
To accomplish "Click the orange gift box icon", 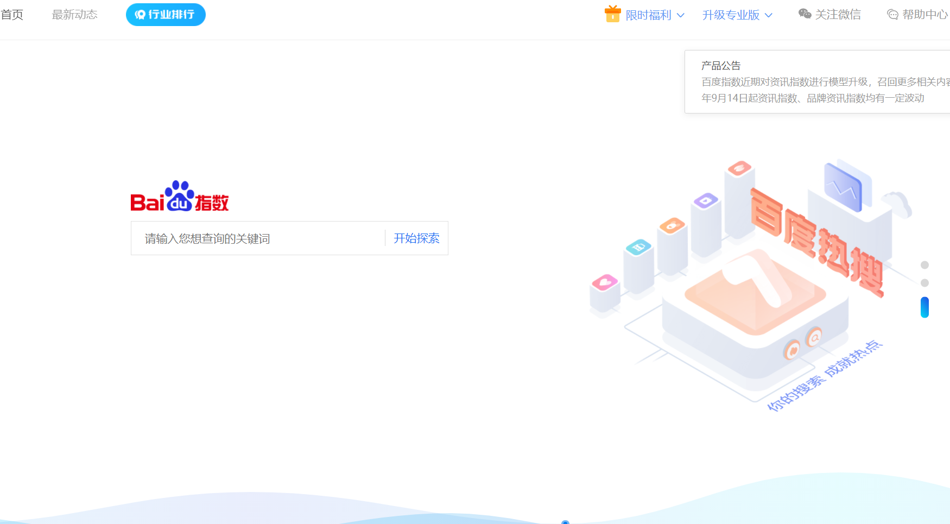I will coord(612,14).
